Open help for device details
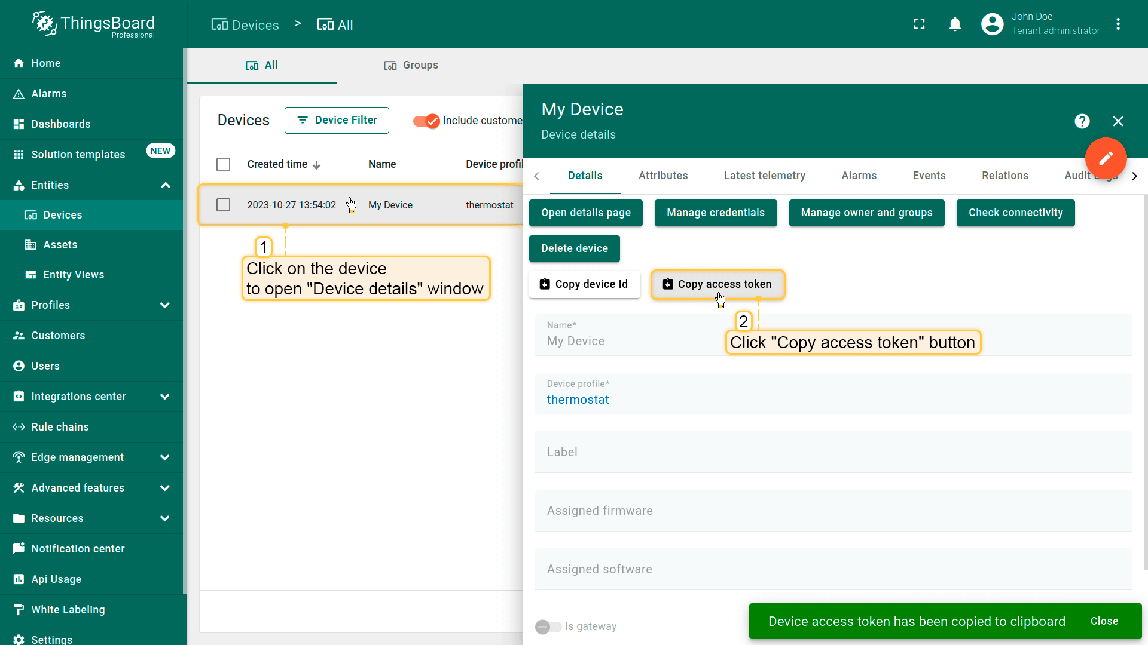Viewport: 1148px width, 645px height. point(1082,121)
